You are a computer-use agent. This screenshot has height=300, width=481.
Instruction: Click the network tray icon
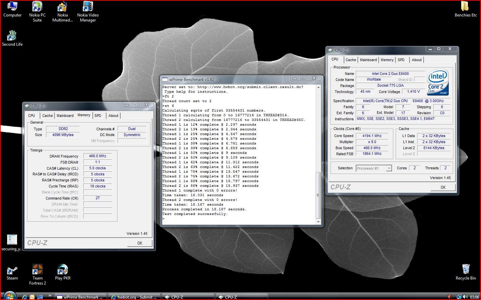459,297
